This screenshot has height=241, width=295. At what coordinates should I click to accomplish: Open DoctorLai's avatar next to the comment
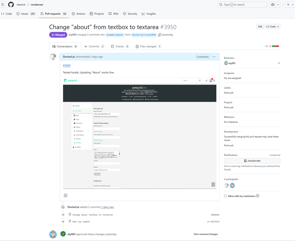tap(53, 57)
